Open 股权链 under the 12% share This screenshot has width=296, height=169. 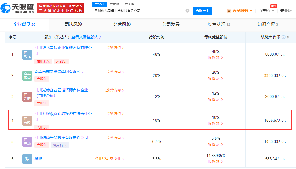[215, 99]
